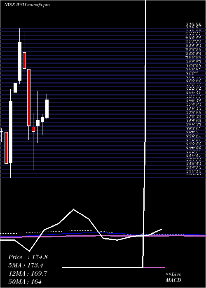Click the 50MA 164 value

click(x=25, y=281)
